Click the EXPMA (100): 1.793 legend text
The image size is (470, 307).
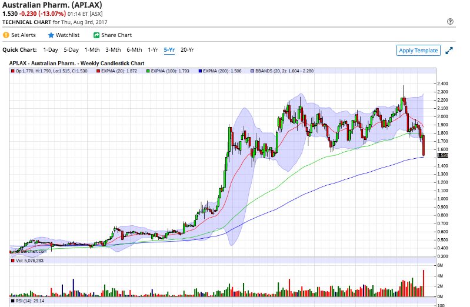coord(170,71)
